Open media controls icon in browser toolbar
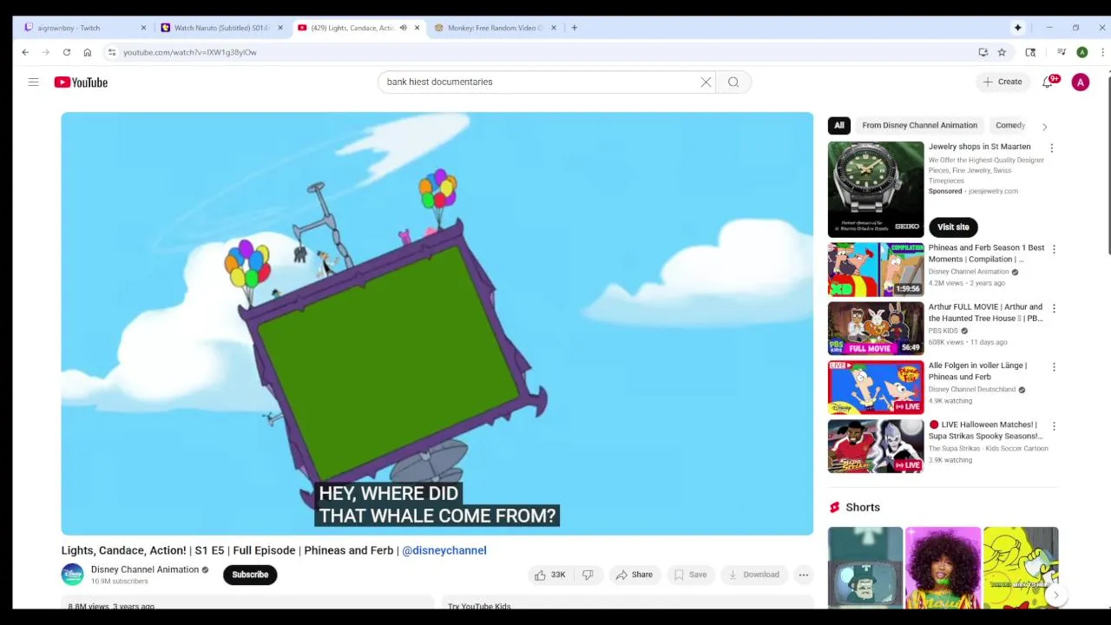This screenshot has height=625, width=1111. point(1061,52)
